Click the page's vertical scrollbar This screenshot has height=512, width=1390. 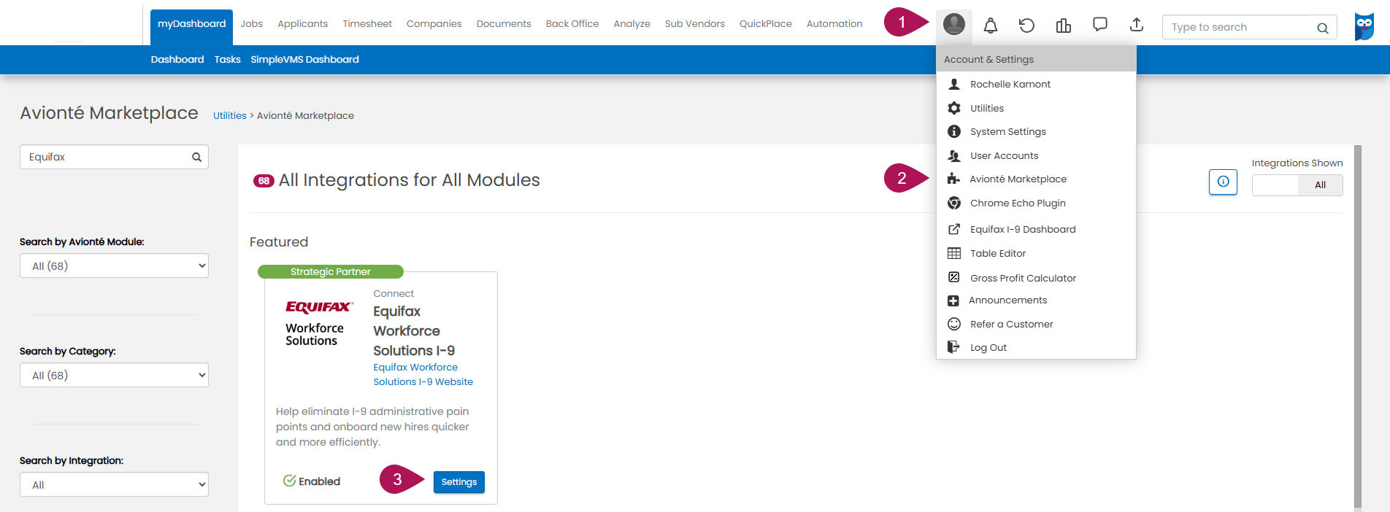1358,325
